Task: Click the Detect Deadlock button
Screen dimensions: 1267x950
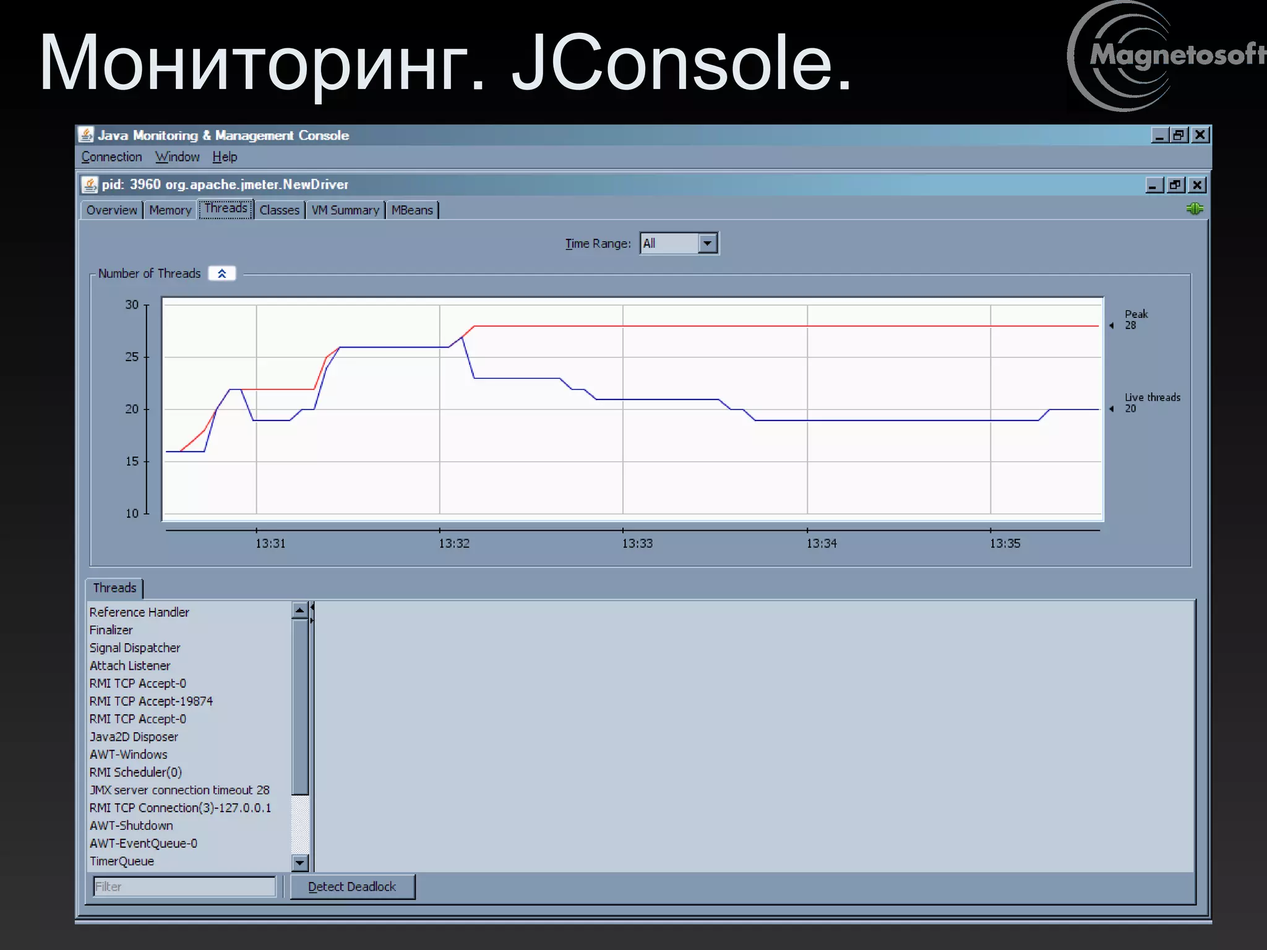Action: 352,886
